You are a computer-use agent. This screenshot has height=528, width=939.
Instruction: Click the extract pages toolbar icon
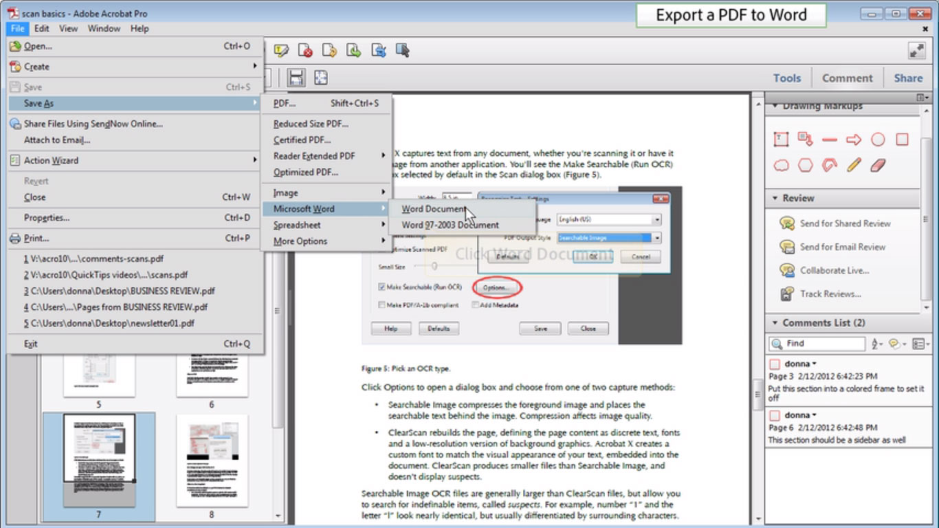354,50
